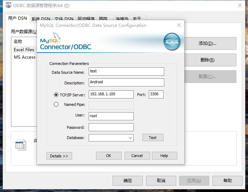
Task: Click the Password input field
Action: coord(111,127)
